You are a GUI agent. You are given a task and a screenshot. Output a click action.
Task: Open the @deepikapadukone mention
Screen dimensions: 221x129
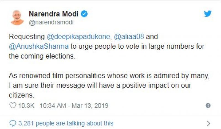(80, 37)
